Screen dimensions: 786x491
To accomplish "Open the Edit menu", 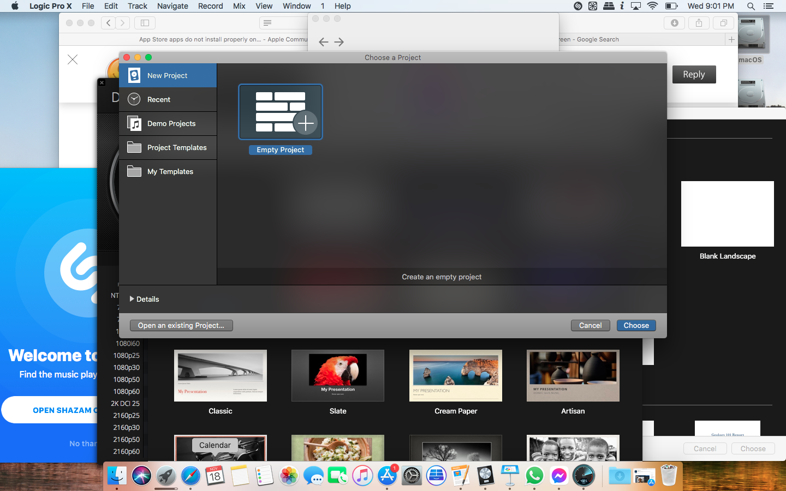I will click(111, 6).
